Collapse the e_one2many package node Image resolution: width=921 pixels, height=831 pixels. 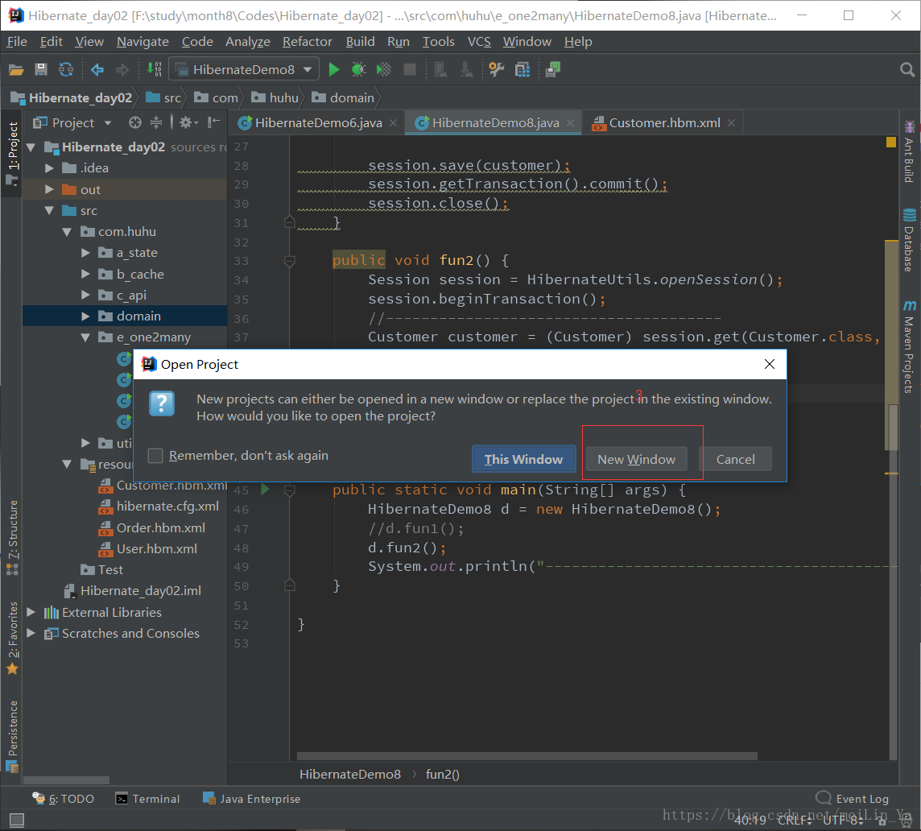tap(85, 337)
